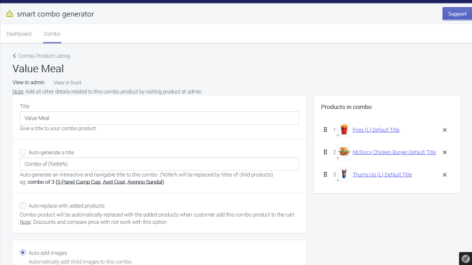Grab the drag handle for Thums Up (L)
Viewport: 472px width, 265px height.
point(326,174)
